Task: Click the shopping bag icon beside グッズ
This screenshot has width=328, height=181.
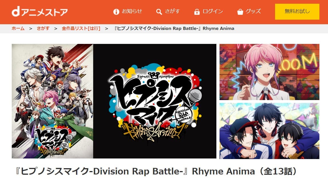Action: pyautogui.click(x=240, y=12)
